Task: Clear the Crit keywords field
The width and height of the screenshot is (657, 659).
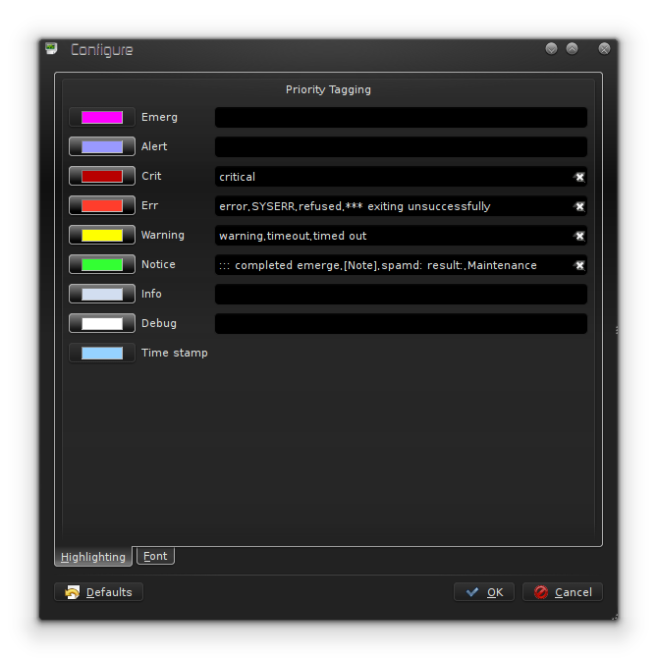Action: click(x=579, y=177)
